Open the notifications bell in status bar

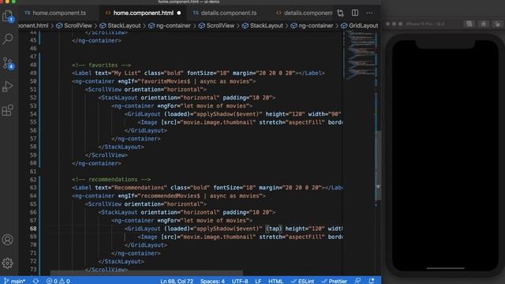pyautogui.click(x=372, y=281)
